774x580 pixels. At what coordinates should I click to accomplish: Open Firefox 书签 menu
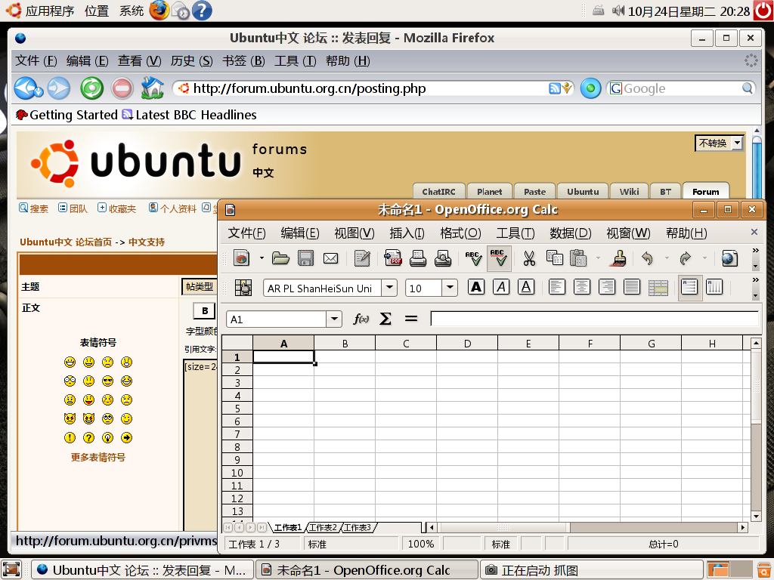243,60
